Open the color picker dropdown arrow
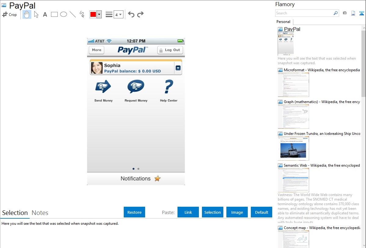 [99, 14]
